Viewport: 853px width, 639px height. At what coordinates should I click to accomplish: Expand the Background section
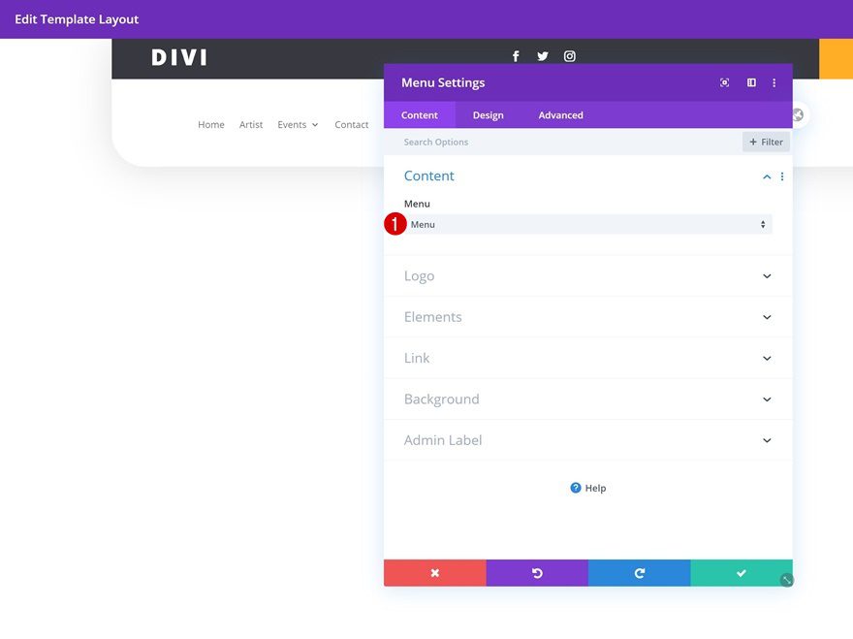588,399
